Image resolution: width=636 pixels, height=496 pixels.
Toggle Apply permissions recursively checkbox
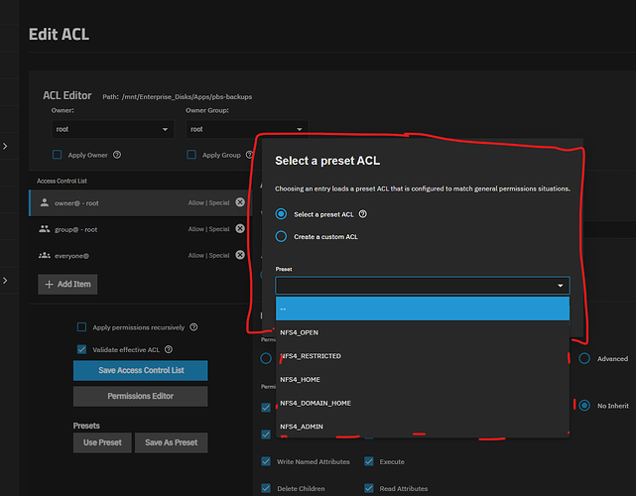tap(82, 327)
